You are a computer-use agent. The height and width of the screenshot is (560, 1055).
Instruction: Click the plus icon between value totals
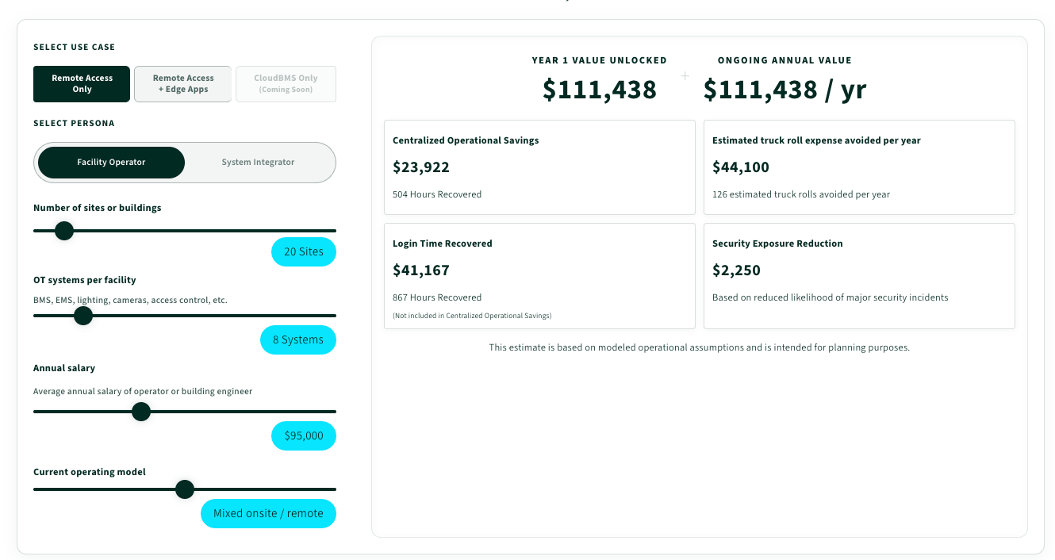click(685, 76)
